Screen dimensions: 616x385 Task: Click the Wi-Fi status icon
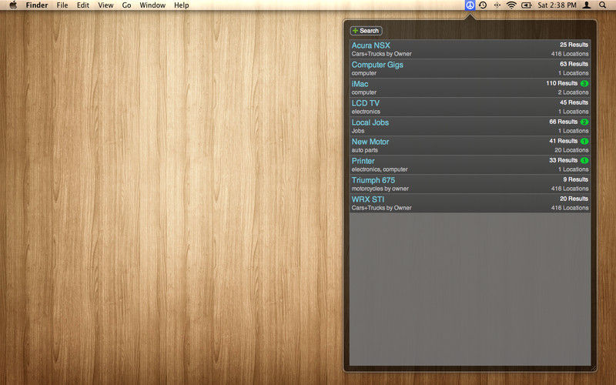click(511, 5)
